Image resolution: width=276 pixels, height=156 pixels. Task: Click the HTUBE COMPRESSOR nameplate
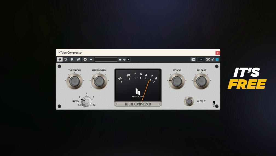(x=138, y=104)
